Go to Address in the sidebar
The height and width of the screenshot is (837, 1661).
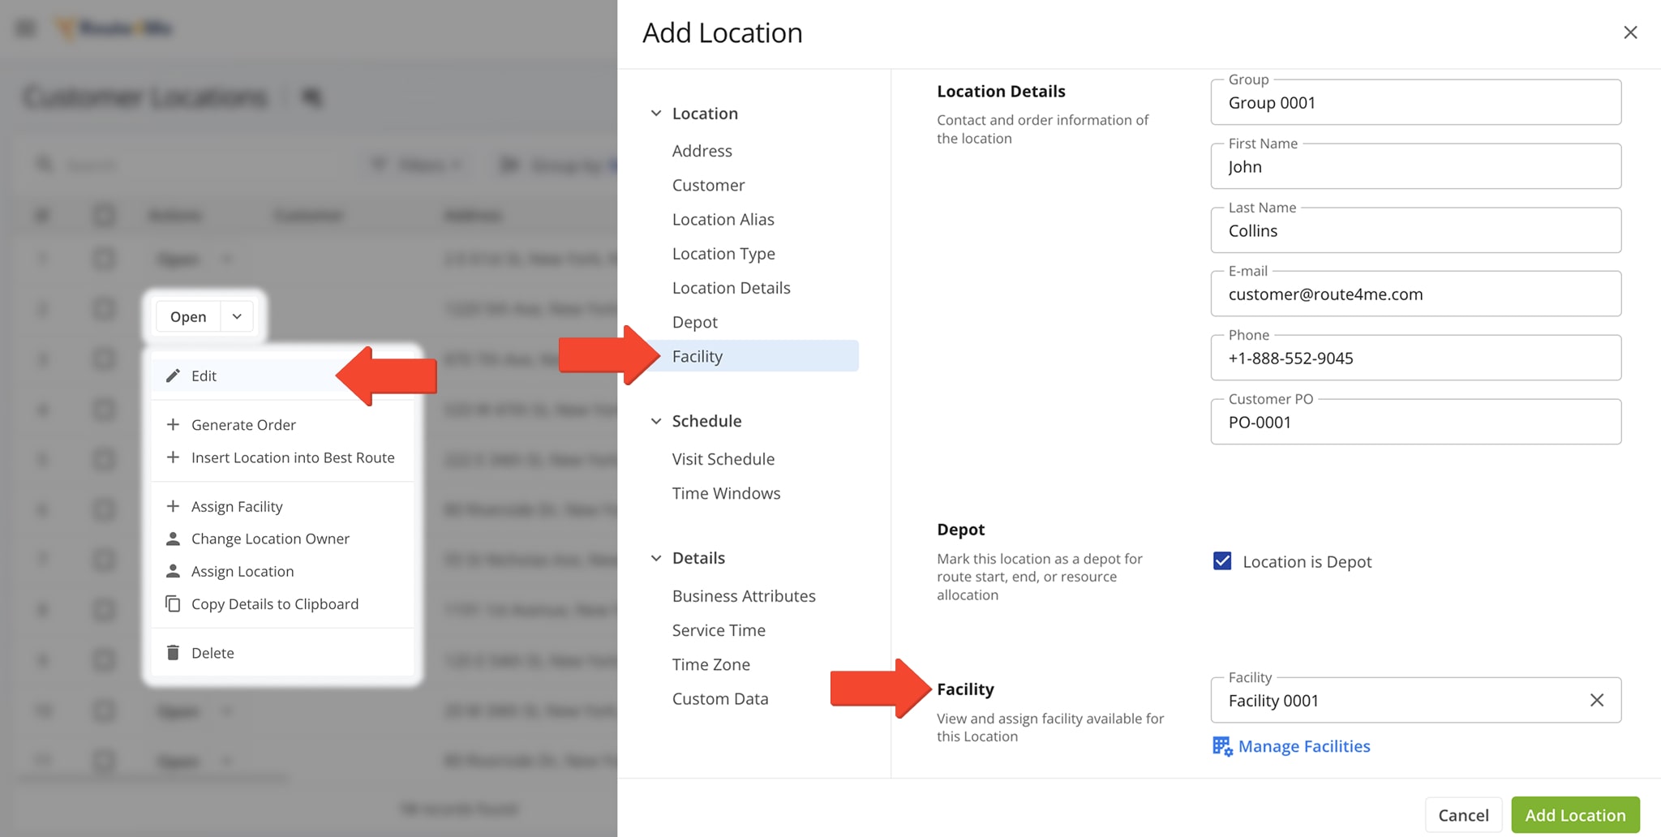[702, 151]
